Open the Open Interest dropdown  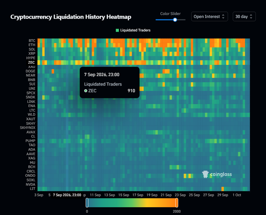coord(209,16)
